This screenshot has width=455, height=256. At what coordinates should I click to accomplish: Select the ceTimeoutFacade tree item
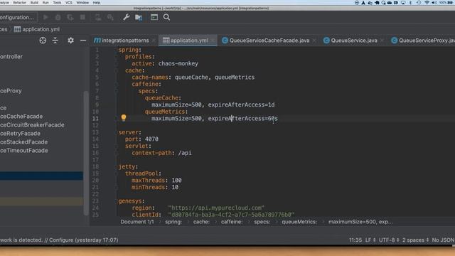(x=23, y=151)
